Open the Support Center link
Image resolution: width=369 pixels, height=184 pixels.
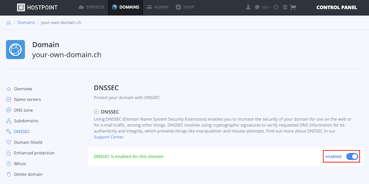[x=109, y=137]
